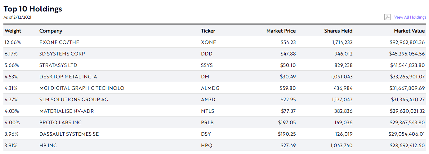Select the 3D SYSTEMS CORP row name
The width and height of the screenshot is (429, 154).
click(62, 54)
